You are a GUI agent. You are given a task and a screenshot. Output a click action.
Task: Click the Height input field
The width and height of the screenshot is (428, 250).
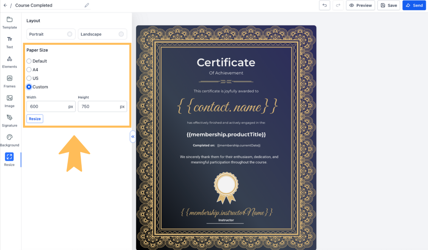point(102,107)
